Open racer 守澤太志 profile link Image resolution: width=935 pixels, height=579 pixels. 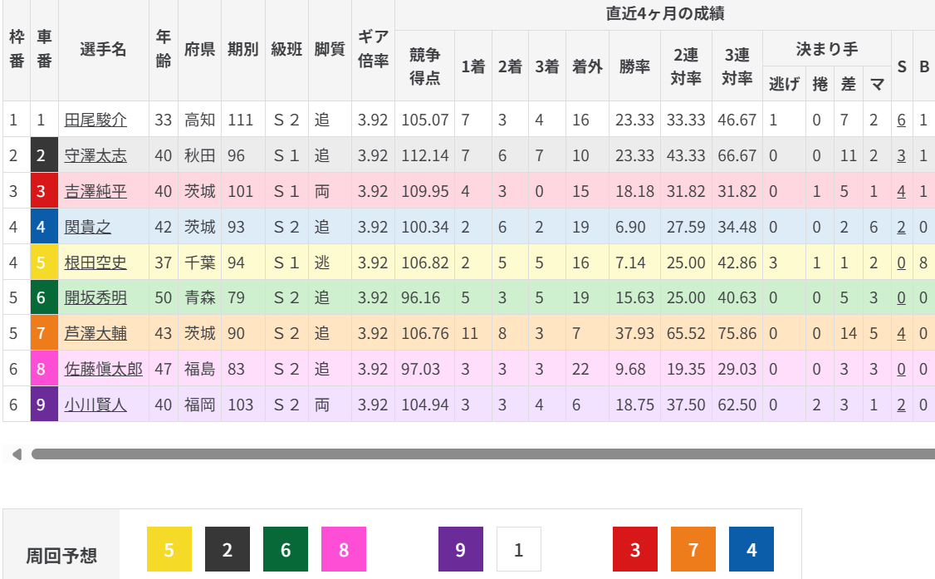coord(95,156)
